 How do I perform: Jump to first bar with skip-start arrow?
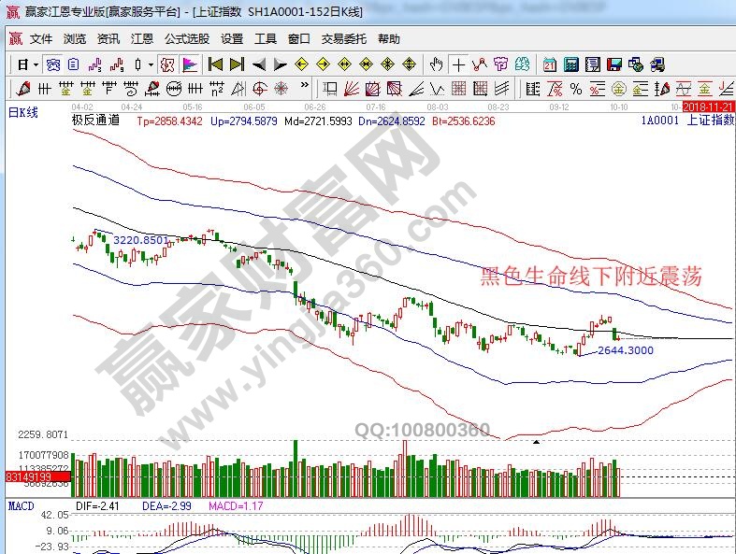point(215,64)
